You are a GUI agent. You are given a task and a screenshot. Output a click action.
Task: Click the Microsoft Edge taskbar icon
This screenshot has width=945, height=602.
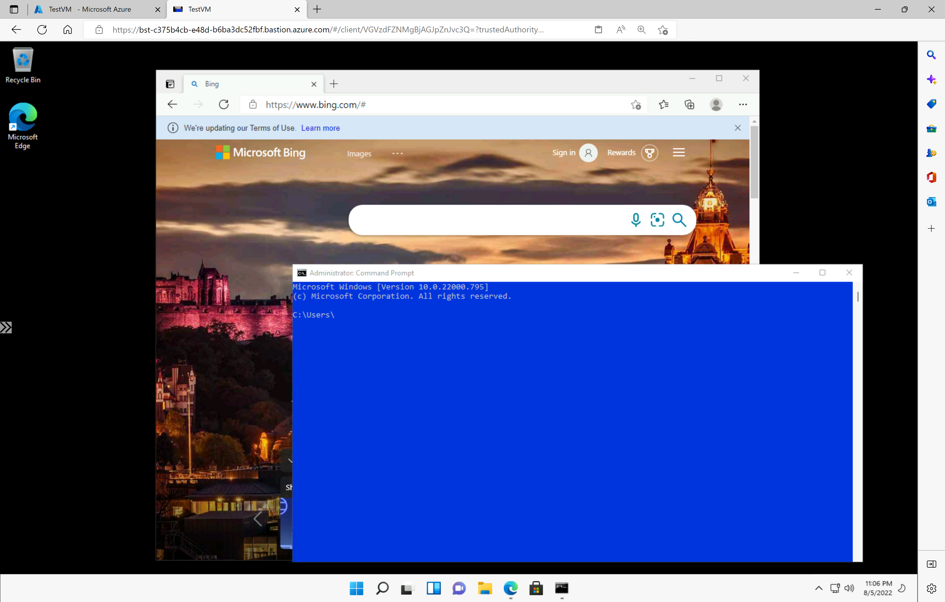[510, 588]
